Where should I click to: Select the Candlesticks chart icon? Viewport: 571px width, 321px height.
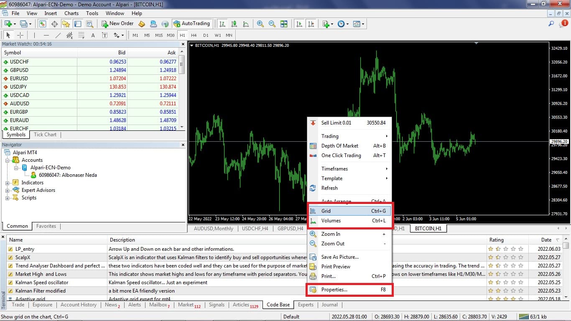pyautogui.click(x=234, y=24)
